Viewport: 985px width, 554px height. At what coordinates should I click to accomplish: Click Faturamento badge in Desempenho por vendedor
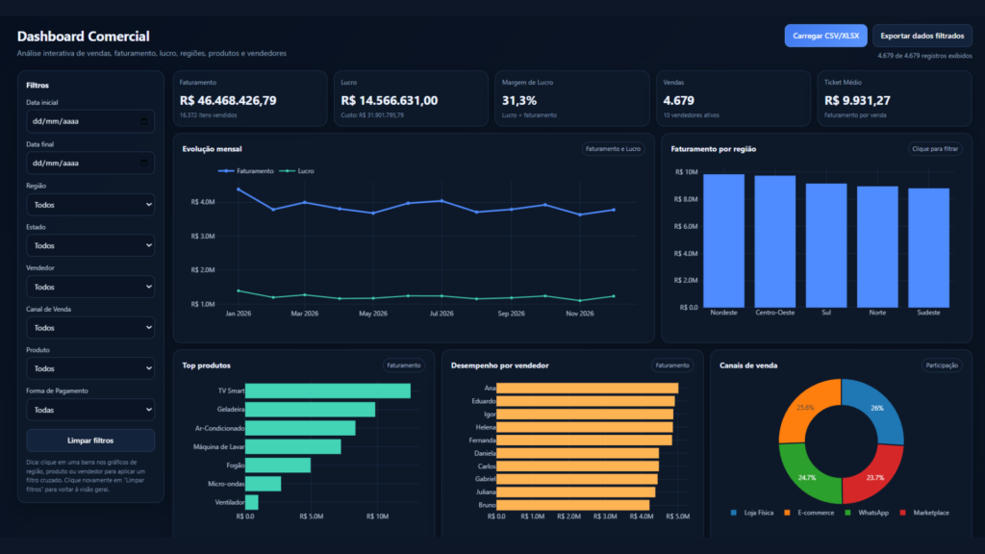pyautogui.click(x=672, y=365)
